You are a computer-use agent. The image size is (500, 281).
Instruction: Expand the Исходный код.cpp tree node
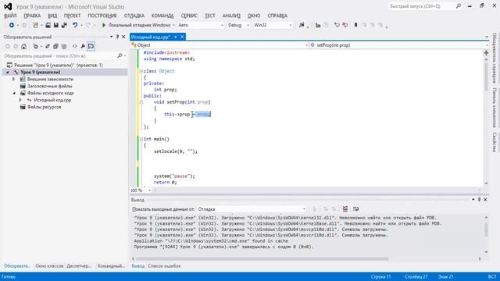pyautogui.click(x=20, y=100)
